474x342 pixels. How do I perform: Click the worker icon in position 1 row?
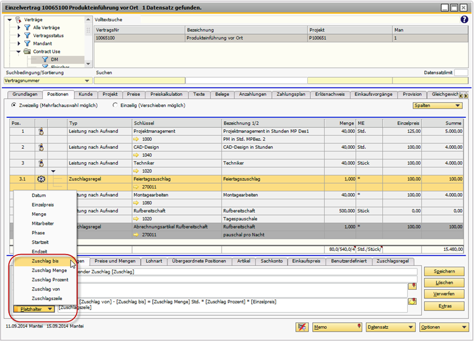coord(41,131)
